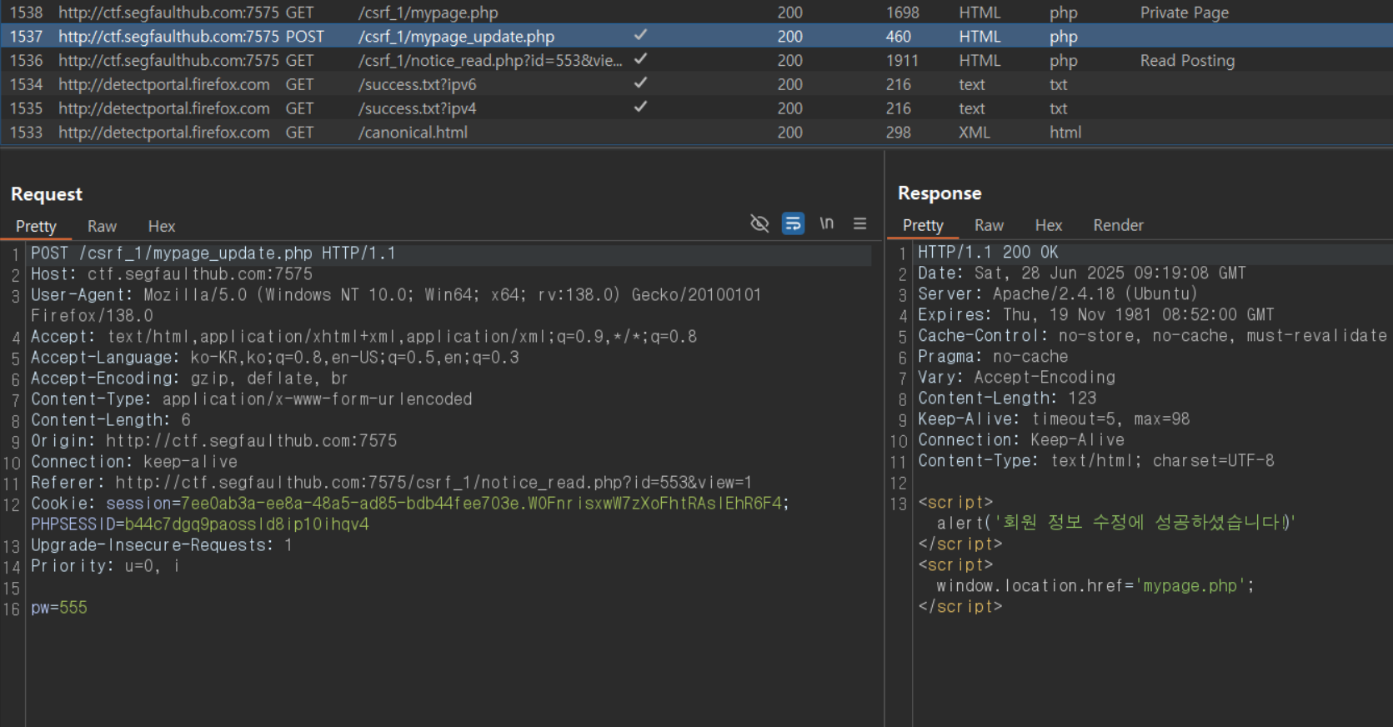Click the Priority header line
1393x727 pixels.
point(105,566)
